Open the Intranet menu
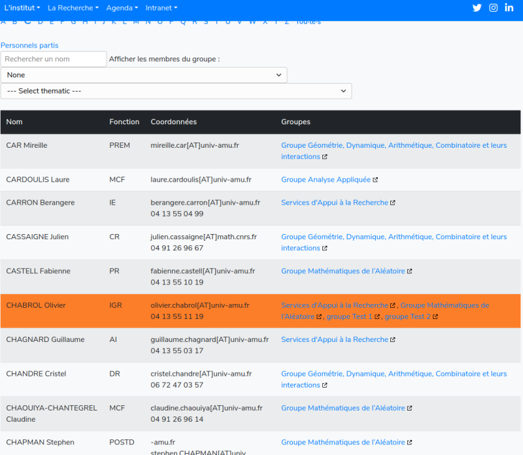Screen dimensions: 523x455 [161, 8]
